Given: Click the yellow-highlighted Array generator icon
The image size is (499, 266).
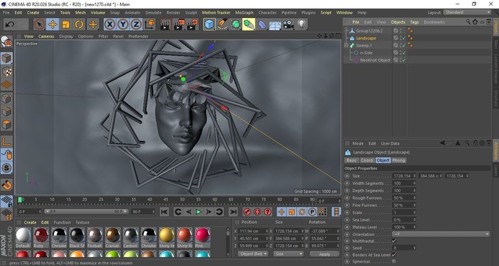Looking at the screenshot, I should click(x=249, y=25).
